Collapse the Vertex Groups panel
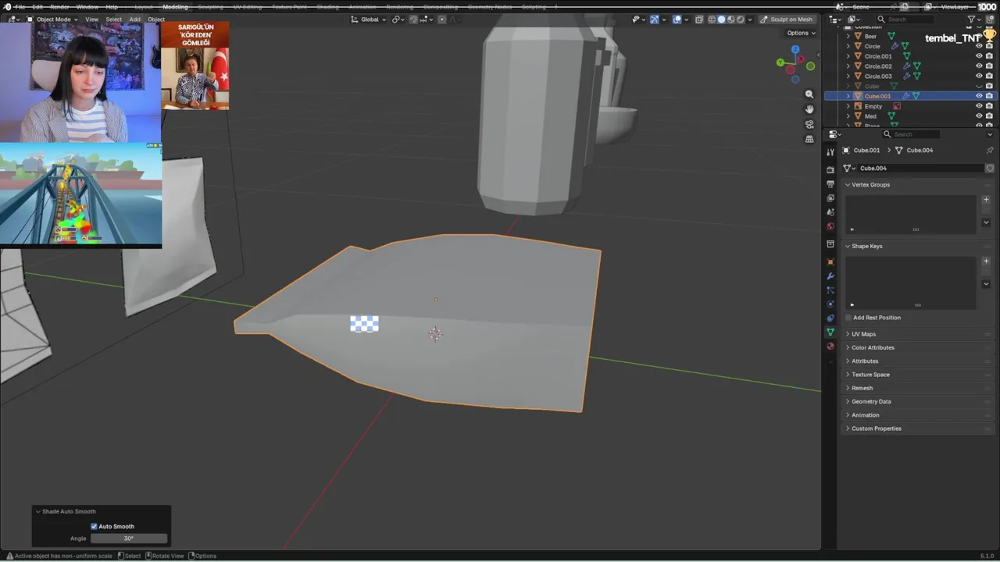Screen dimensions: 1000x562 tap(870, 185)
